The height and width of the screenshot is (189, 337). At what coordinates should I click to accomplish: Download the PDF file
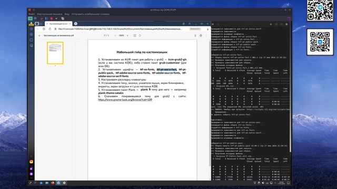[195, 36]
